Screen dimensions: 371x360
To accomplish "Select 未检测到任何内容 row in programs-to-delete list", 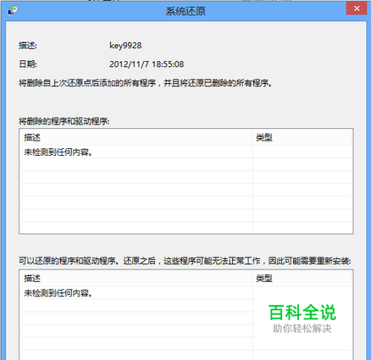I will (x=185, y=152).
